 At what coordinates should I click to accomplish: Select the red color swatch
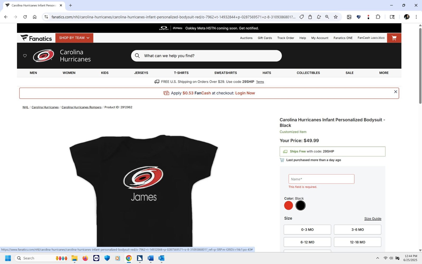point(289,205)
